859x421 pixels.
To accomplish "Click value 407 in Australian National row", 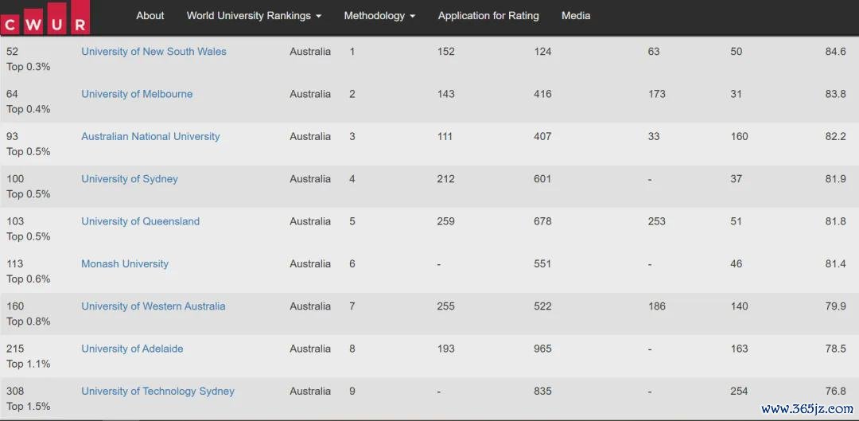I will [543, 137].
